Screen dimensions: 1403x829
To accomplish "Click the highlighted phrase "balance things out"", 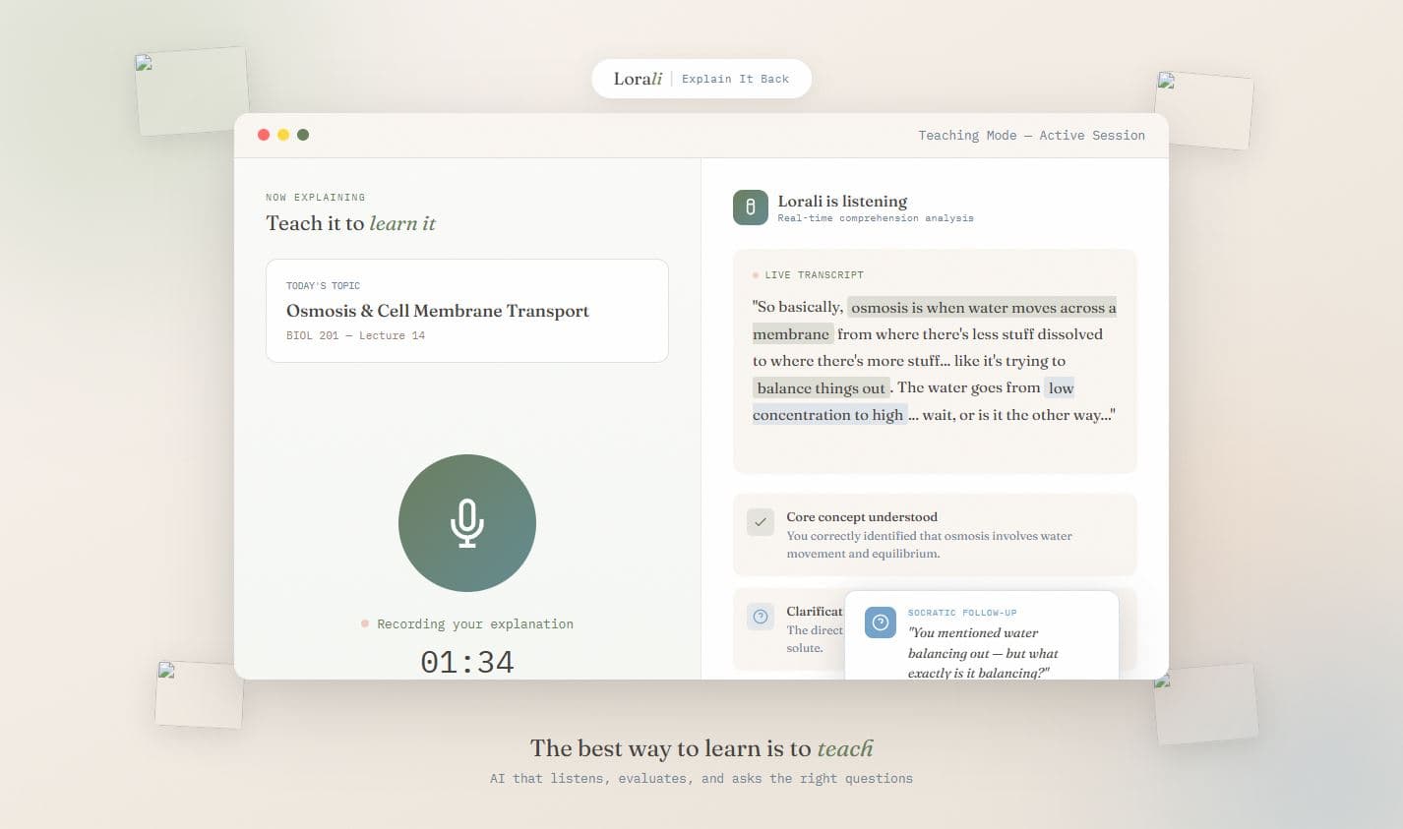I will coord(821,388).
